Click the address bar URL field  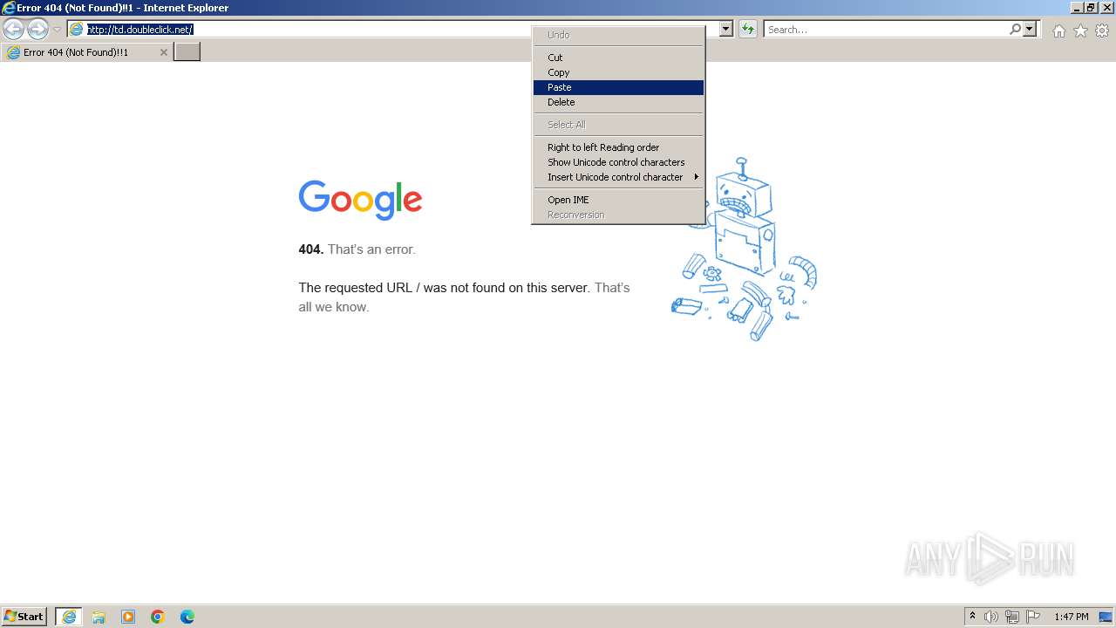[x=392, y=29]
